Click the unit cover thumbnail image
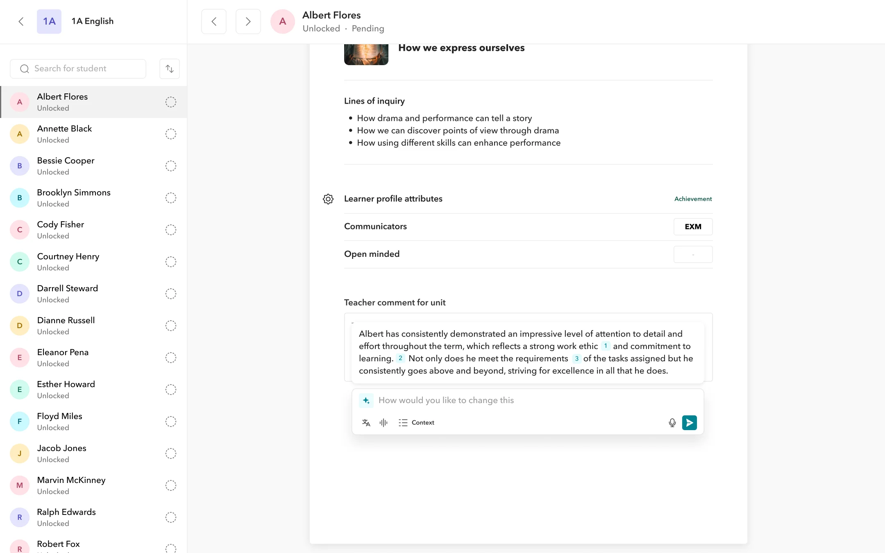The image size is (885, 553). click(x=366, y=54)
